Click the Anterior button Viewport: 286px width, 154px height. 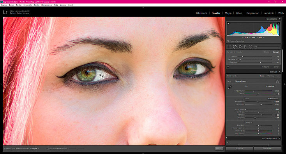239,149
